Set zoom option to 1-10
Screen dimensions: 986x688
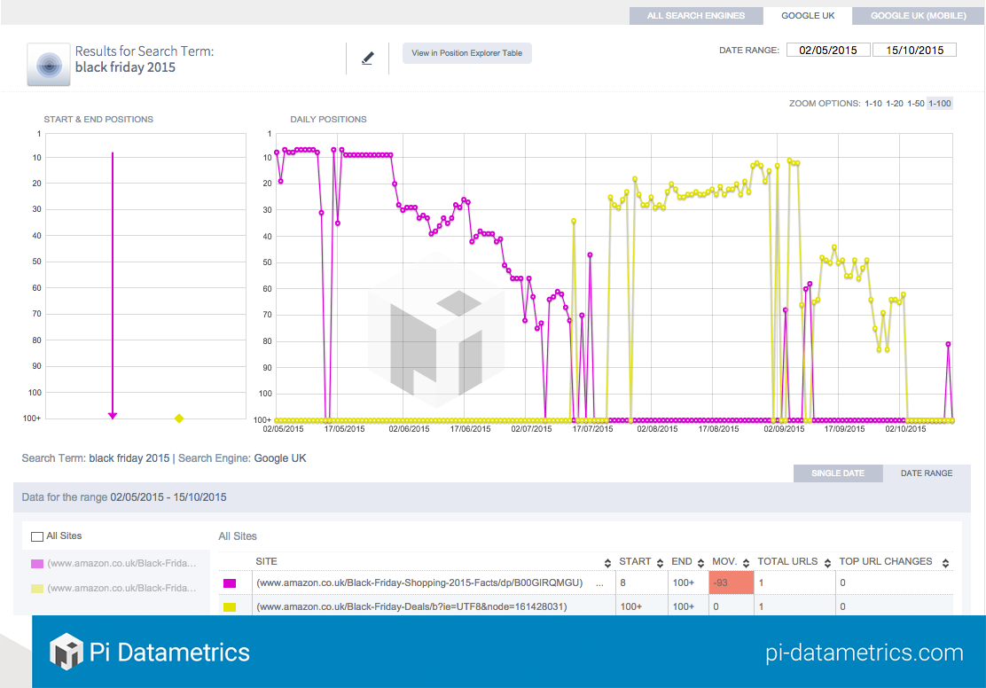click(873, 103)
